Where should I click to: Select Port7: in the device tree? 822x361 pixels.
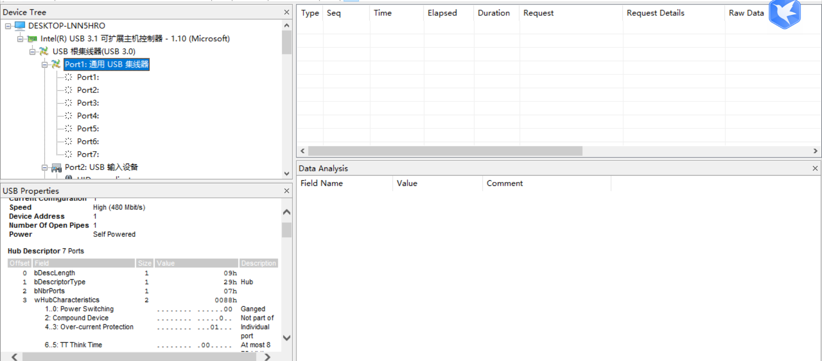[88, 154]
